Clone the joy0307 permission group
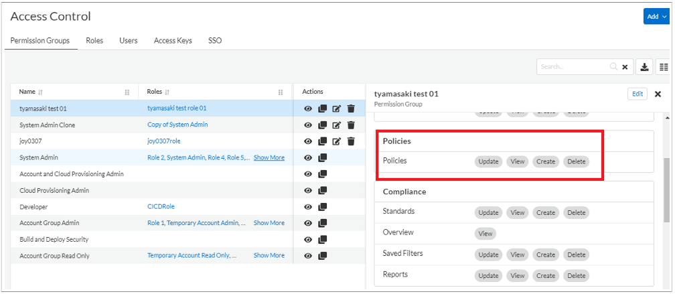This screenshot has height=294, width=675. 322,141
